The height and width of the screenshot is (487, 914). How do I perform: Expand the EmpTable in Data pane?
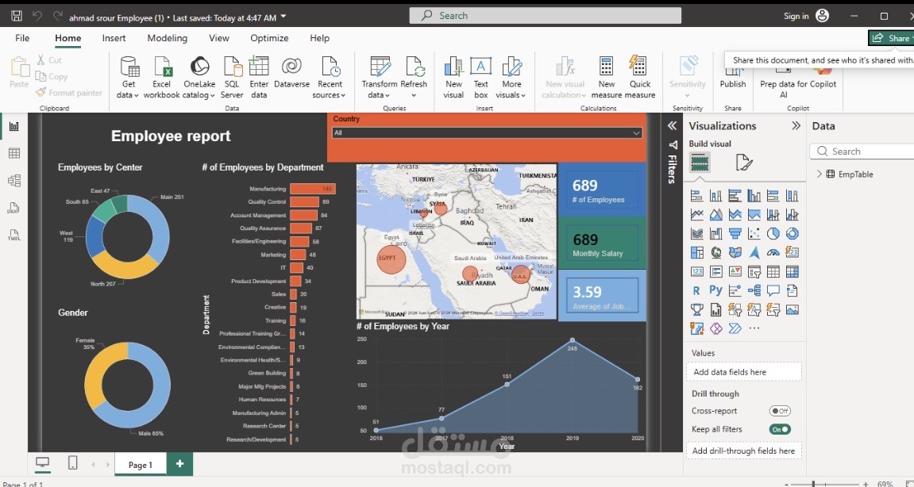point(819,174)
